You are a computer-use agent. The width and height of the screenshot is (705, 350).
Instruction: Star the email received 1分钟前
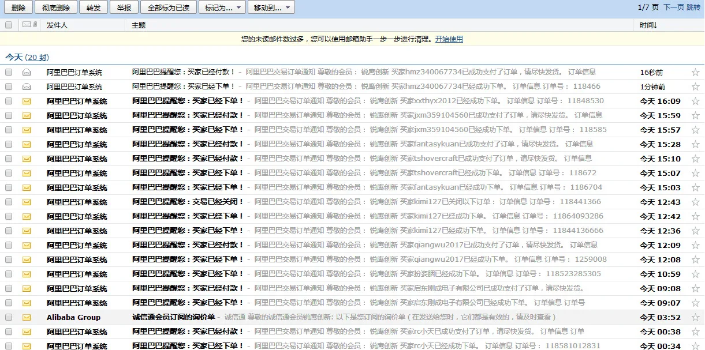click(x=695, y=87)
